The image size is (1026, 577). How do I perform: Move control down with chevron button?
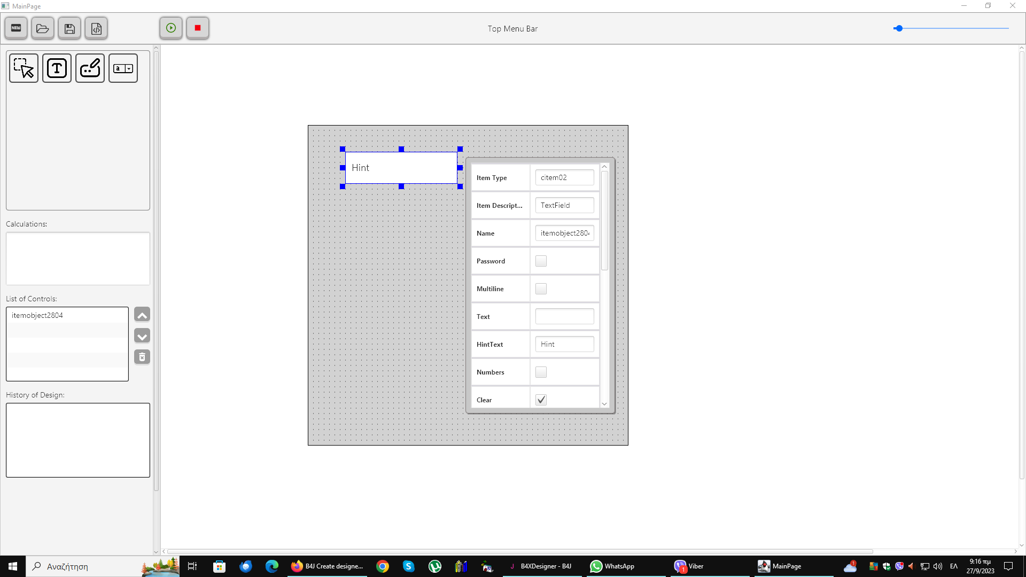coord(142,337)
